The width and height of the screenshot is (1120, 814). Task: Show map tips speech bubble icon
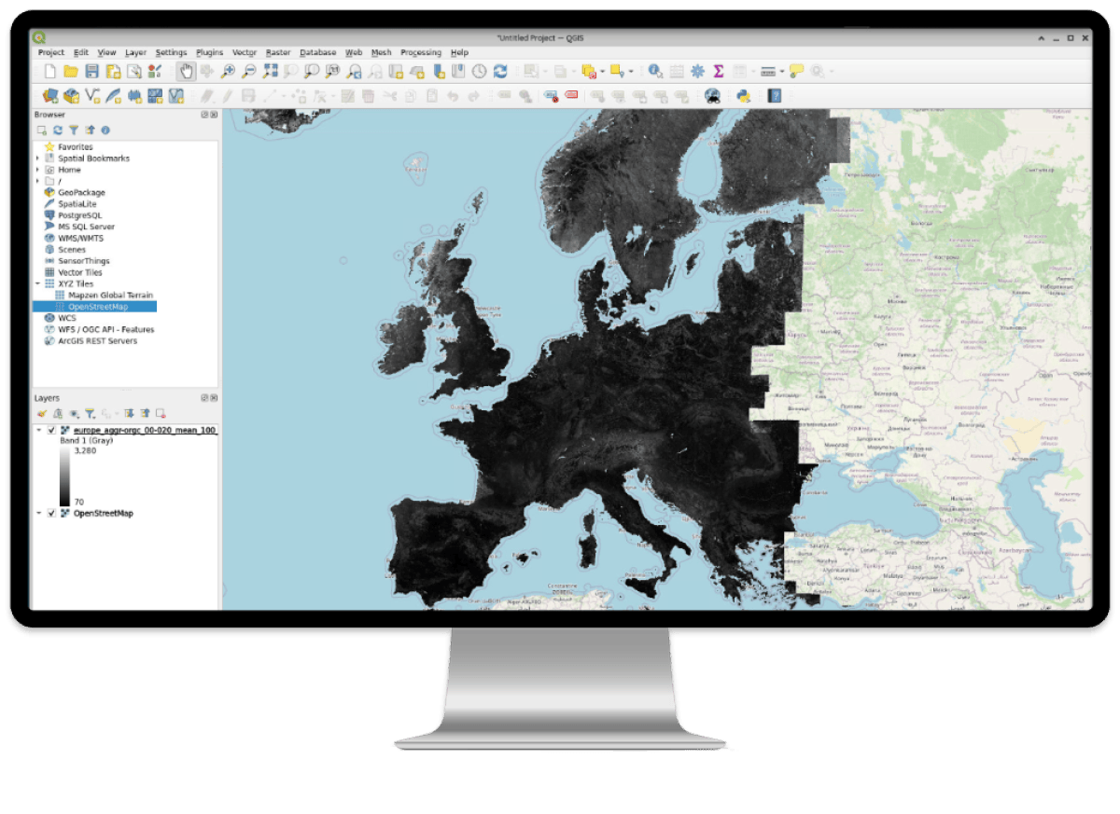point(796,71)
